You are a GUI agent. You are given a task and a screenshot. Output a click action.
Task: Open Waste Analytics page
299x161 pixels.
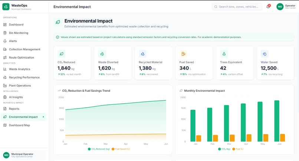click(x=23, y=69)
